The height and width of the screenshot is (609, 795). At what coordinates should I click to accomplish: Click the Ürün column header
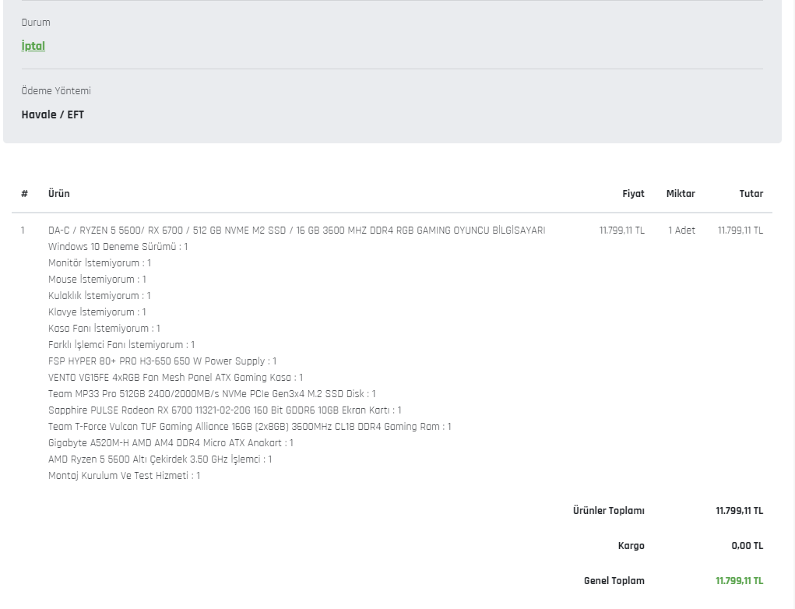point(59,194)
